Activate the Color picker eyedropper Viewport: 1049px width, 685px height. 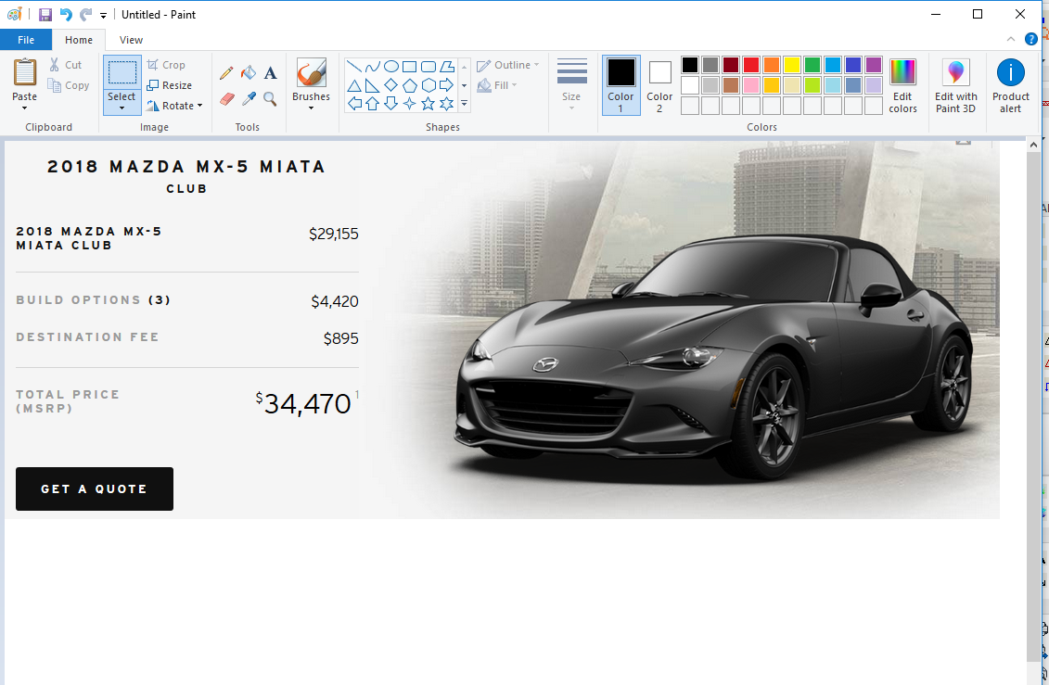pyautogui.click(x=248, y=98)
